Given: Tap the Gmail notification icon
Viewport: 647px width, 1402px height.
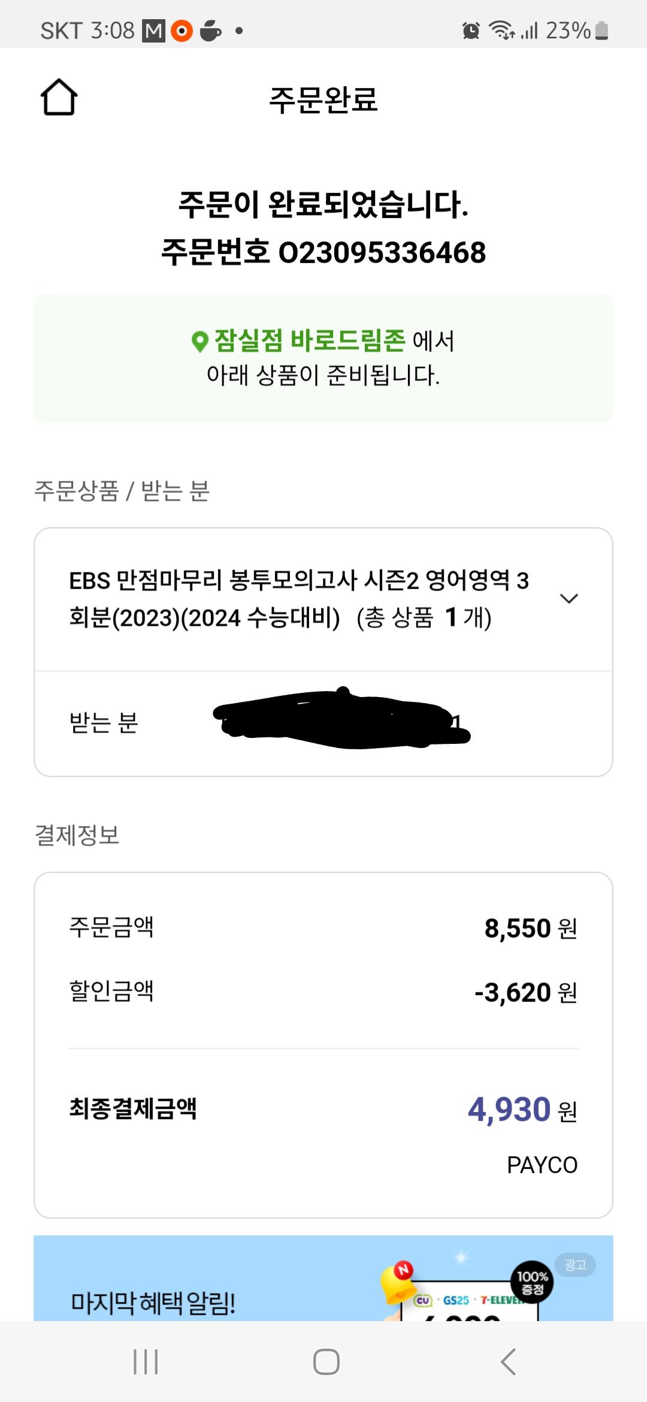Looking at the screenshot, I should click(153, 31).
